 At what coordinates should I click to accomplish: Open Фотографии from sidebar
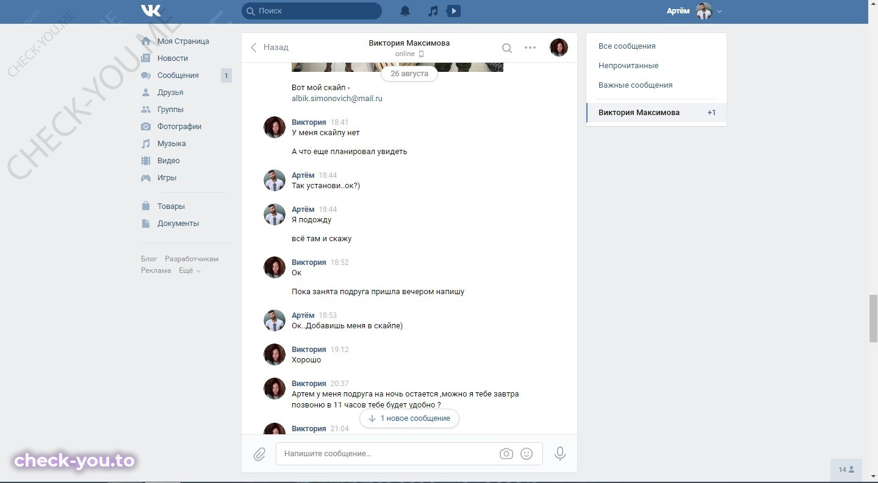[x=179, y=127]
